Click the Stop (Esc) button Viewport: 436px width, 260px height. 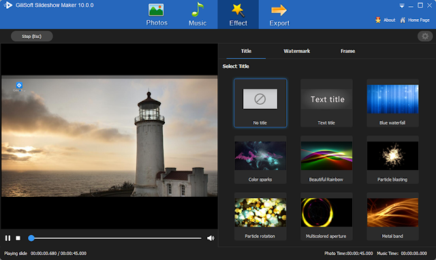pos(32,36)
